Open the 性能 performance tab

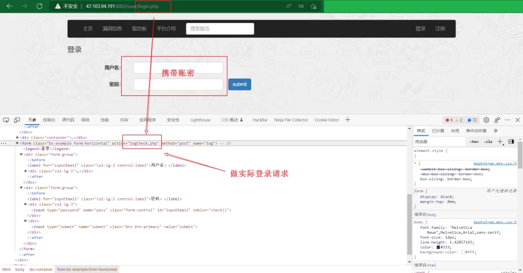coord(105,120)
